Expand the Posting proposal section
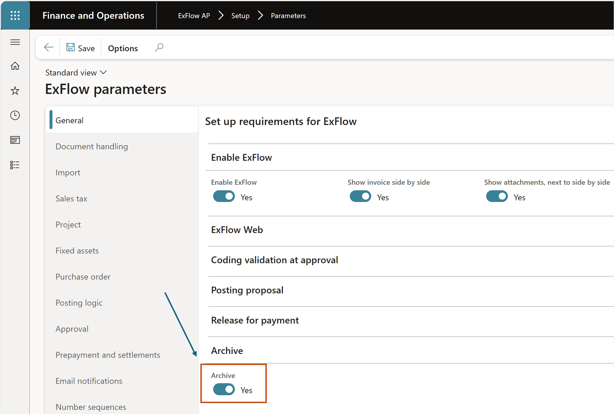The height and width of the screenshot is (414, 614). [409, 290]
